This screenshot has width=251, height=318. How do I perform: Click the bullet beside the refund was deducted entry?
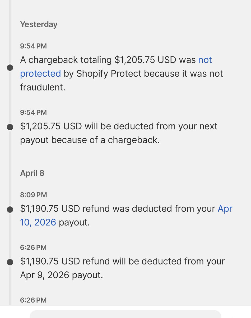10,210
